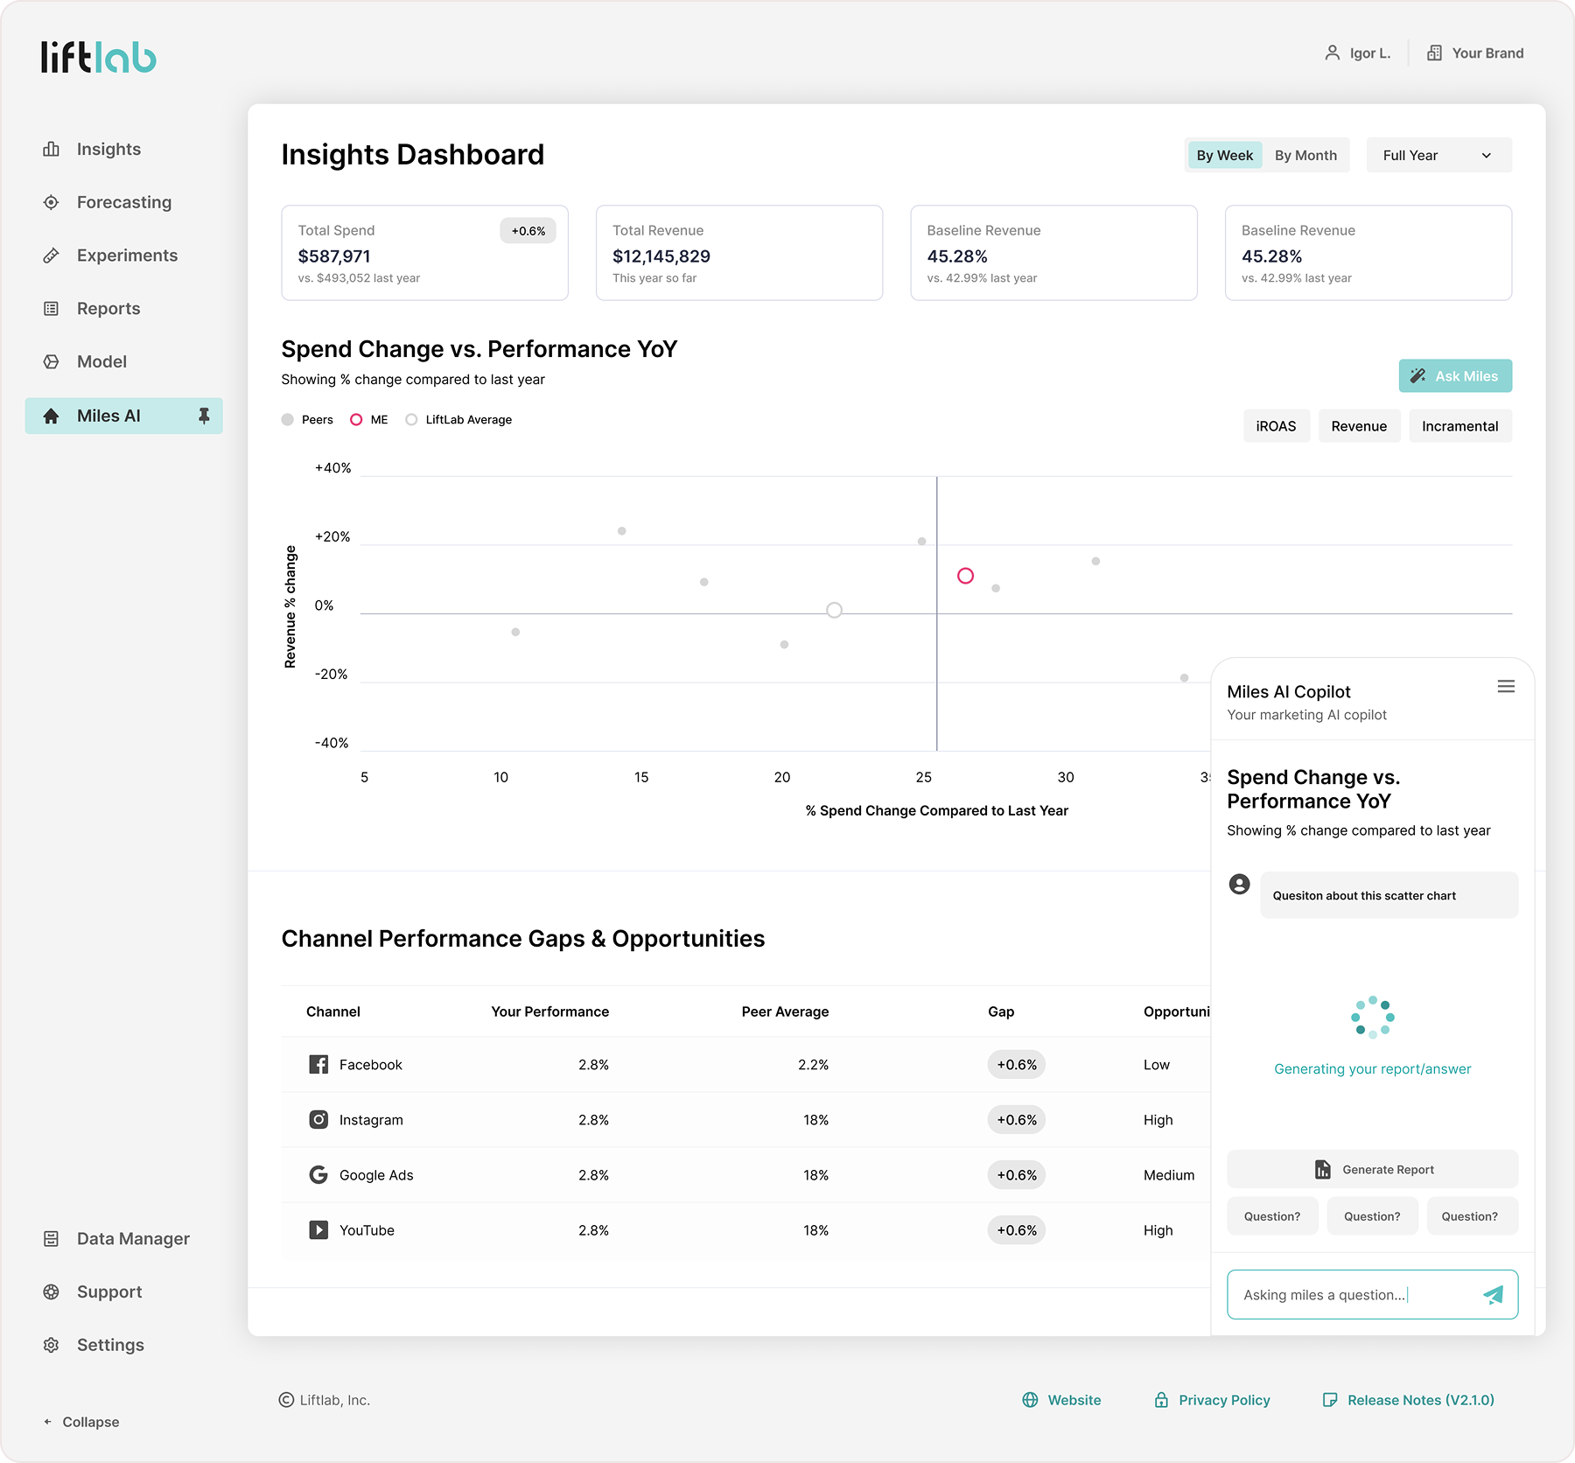1575x1463 pixels.
Task: Collapse the left sidebar
Action: pyautogui.click(x=81, y=1422)
